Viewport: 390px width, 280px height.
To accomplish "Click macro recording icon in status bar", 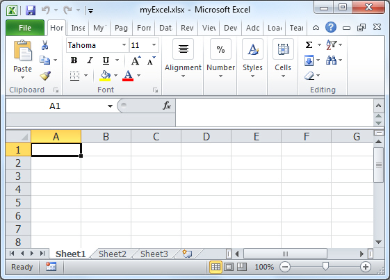I will point(51,267).
